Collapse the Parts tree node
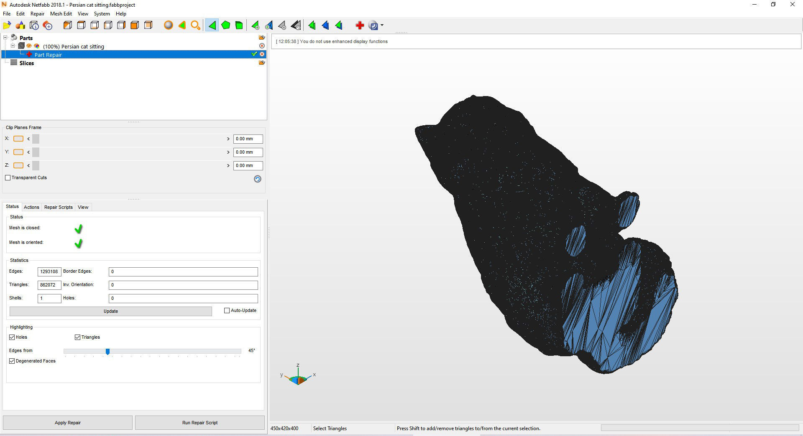This screenshot has height=436, width=803. (x=5, y=38)
